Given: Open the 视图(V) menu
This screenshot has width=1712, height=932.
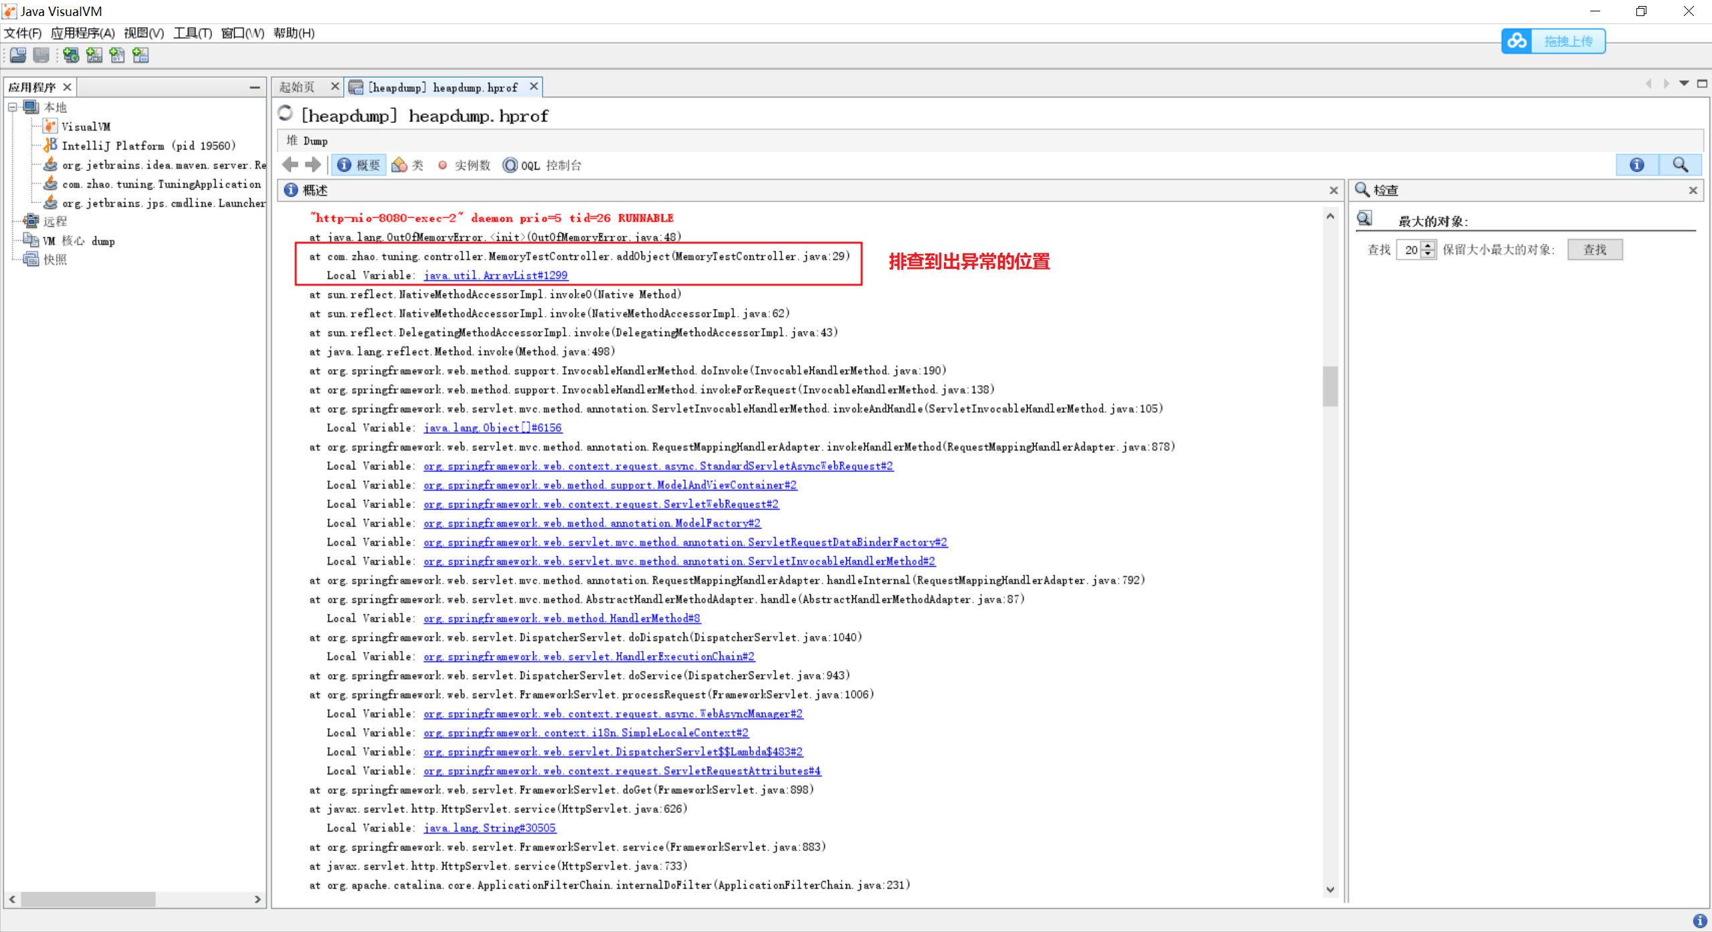Looking at the screenshot, I should (x=144, y=33).
